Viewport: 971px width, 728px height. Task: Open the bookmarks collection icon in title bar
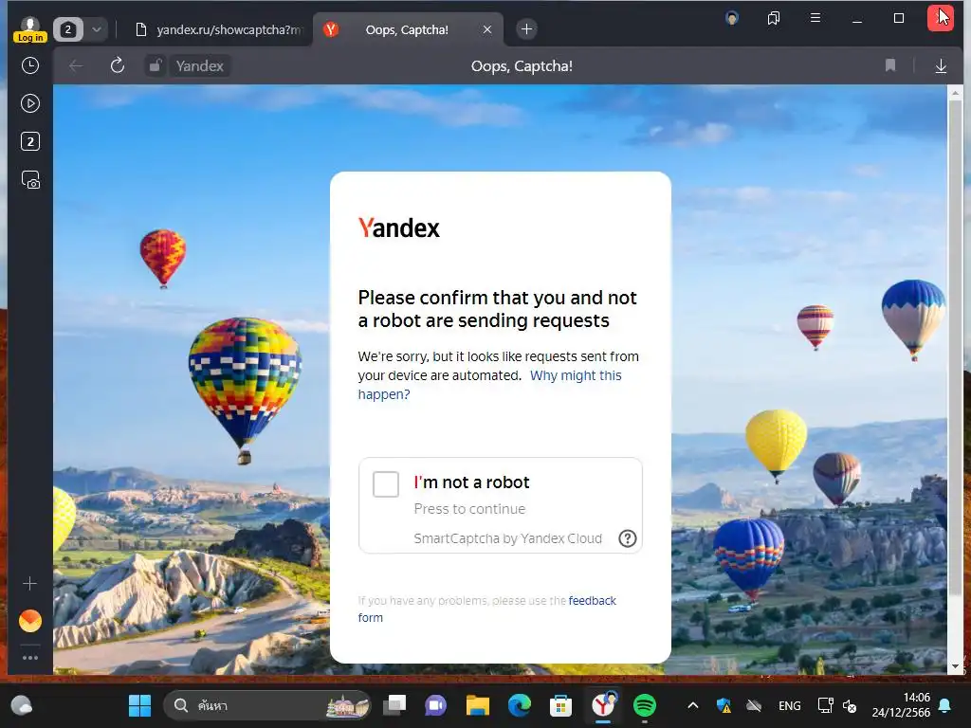pyautogui.click(x=774, y=18)
